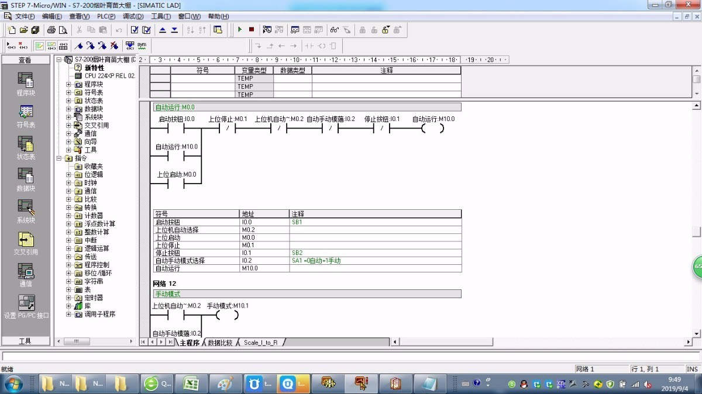Screen dimensions: 702x394
Task: Click the program editor vertical scrollbar thumb
Action: (697, 232)
